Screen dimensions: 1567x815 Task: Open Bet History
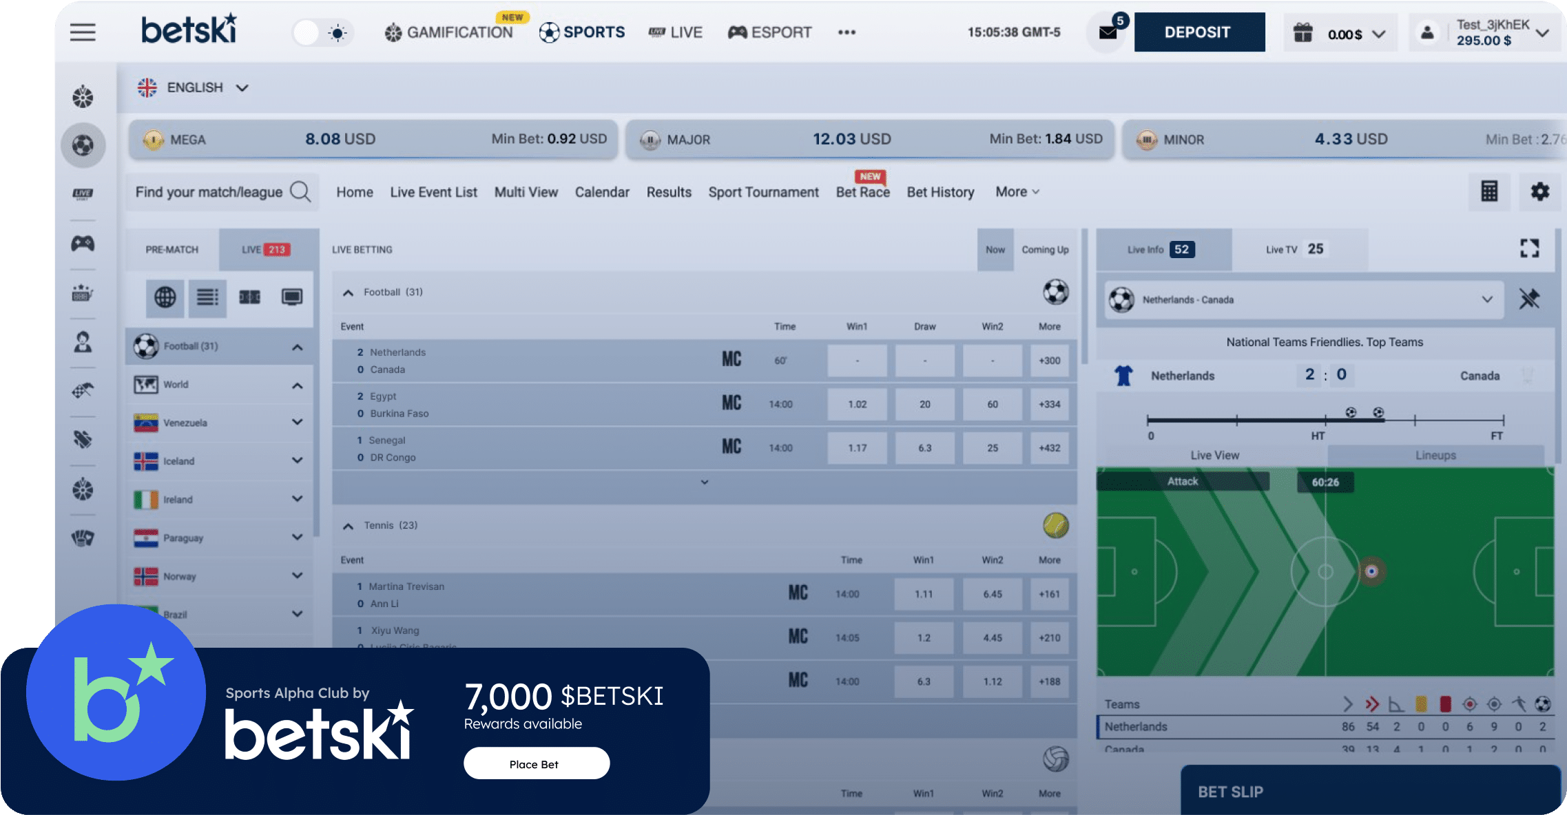pyautogui.click(x=940, y=192)
